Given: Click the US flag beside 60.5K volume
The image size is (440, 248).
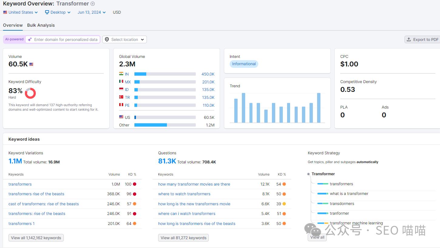Looking at the screenshot, I should click(31, 64).
